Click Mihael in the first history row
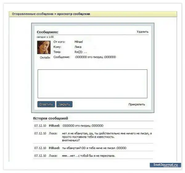 pos(54,126)
